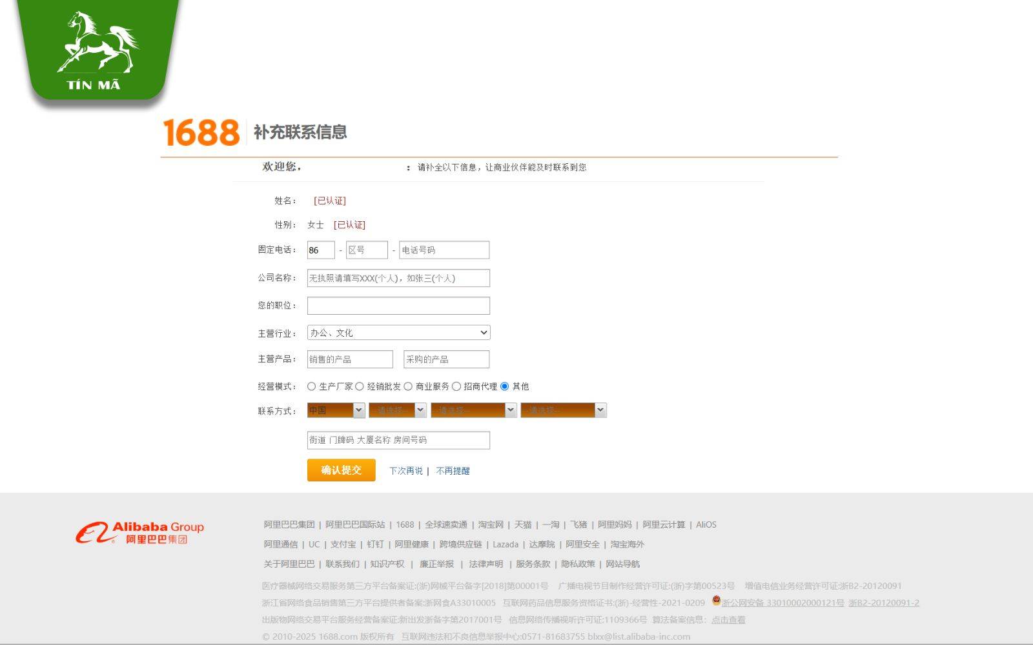Click the 一淘 footer link

tap(551, 524)
